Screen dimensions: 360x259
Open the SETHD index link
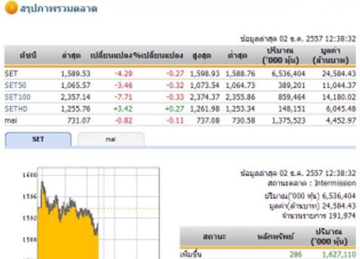(x=16, y=109)
